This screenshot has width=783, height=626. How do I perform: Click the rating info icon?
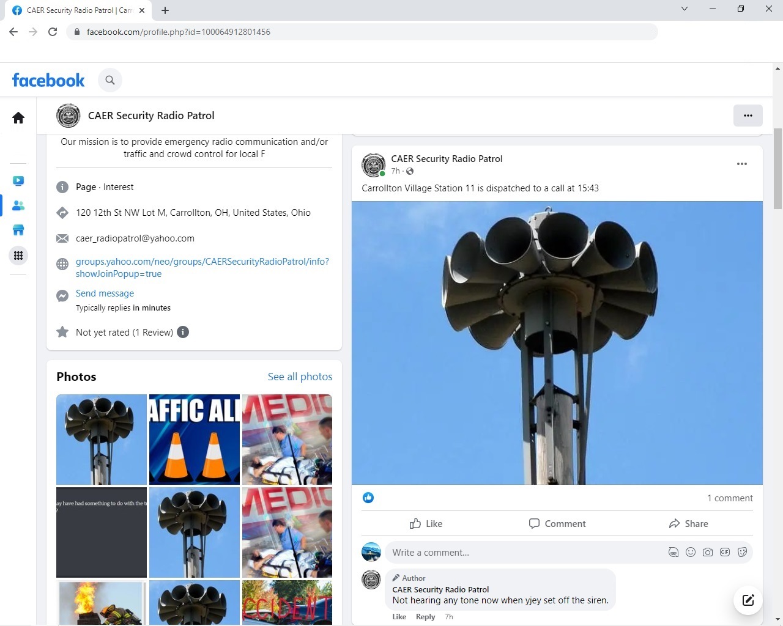(x=183, y=332)
